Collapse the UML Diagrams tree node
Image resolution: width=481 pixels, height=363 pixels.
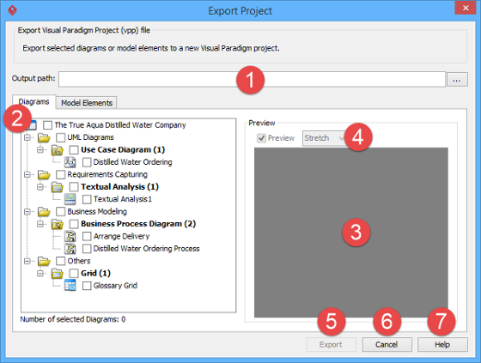[27, 137]
